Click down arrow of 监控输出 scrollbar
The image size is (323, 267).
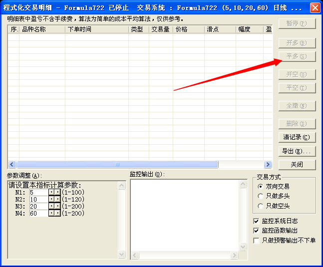click(243, 247)
